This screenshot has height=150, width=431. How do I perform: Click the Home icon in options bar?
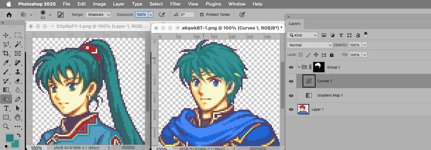pyautogui.click(x=9, y=15)
